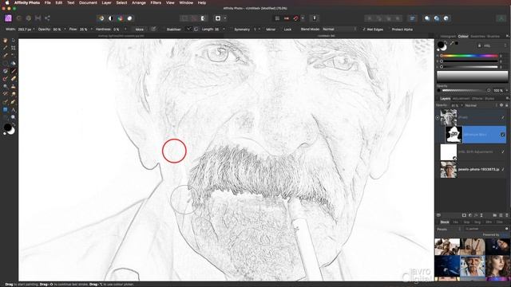Open the Pexels source dropdown in Stock panel
Image resolution: width=511 pixels, height=287 pixels.
(x=449, y=229)
